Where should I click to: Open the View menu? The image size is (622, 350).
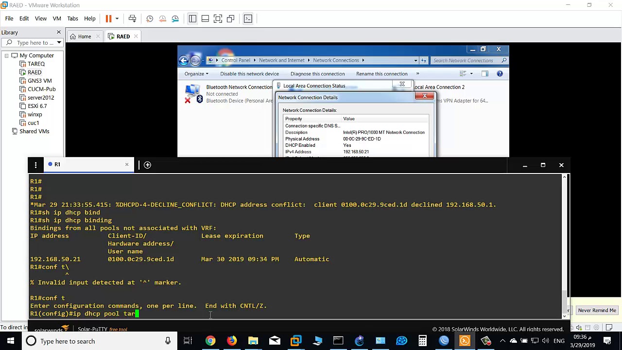click(41, 18)
